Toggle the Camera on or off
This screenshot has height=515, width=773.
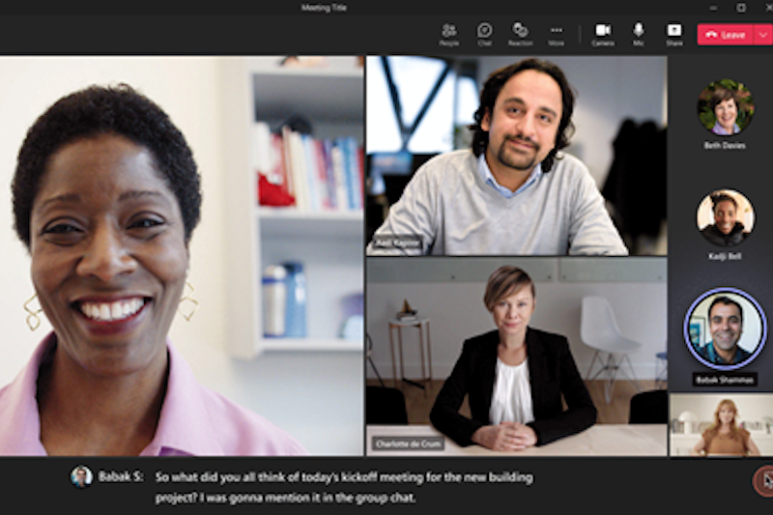[603, 34]
